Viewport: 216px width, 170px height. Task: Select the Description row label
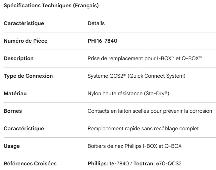[x=18, y=59]
